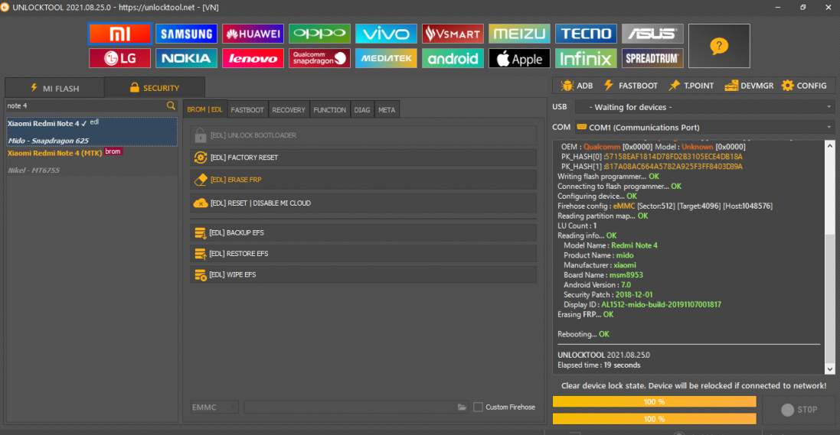Select the BROM | EDL tab
The width and height of the screenshot is (840, 435).
(204, 109)
